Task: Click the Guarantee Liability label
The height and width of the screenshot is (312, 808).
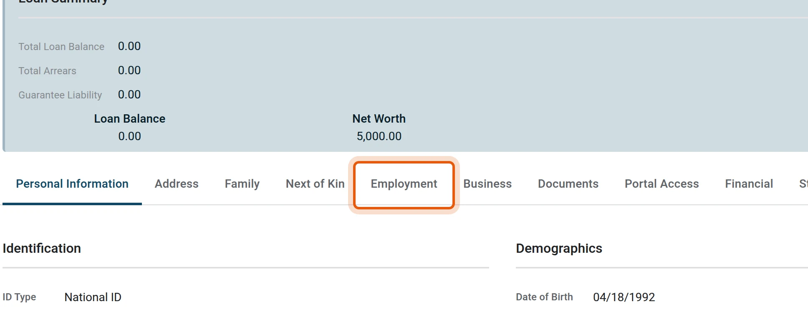Action: coord(60,95)
